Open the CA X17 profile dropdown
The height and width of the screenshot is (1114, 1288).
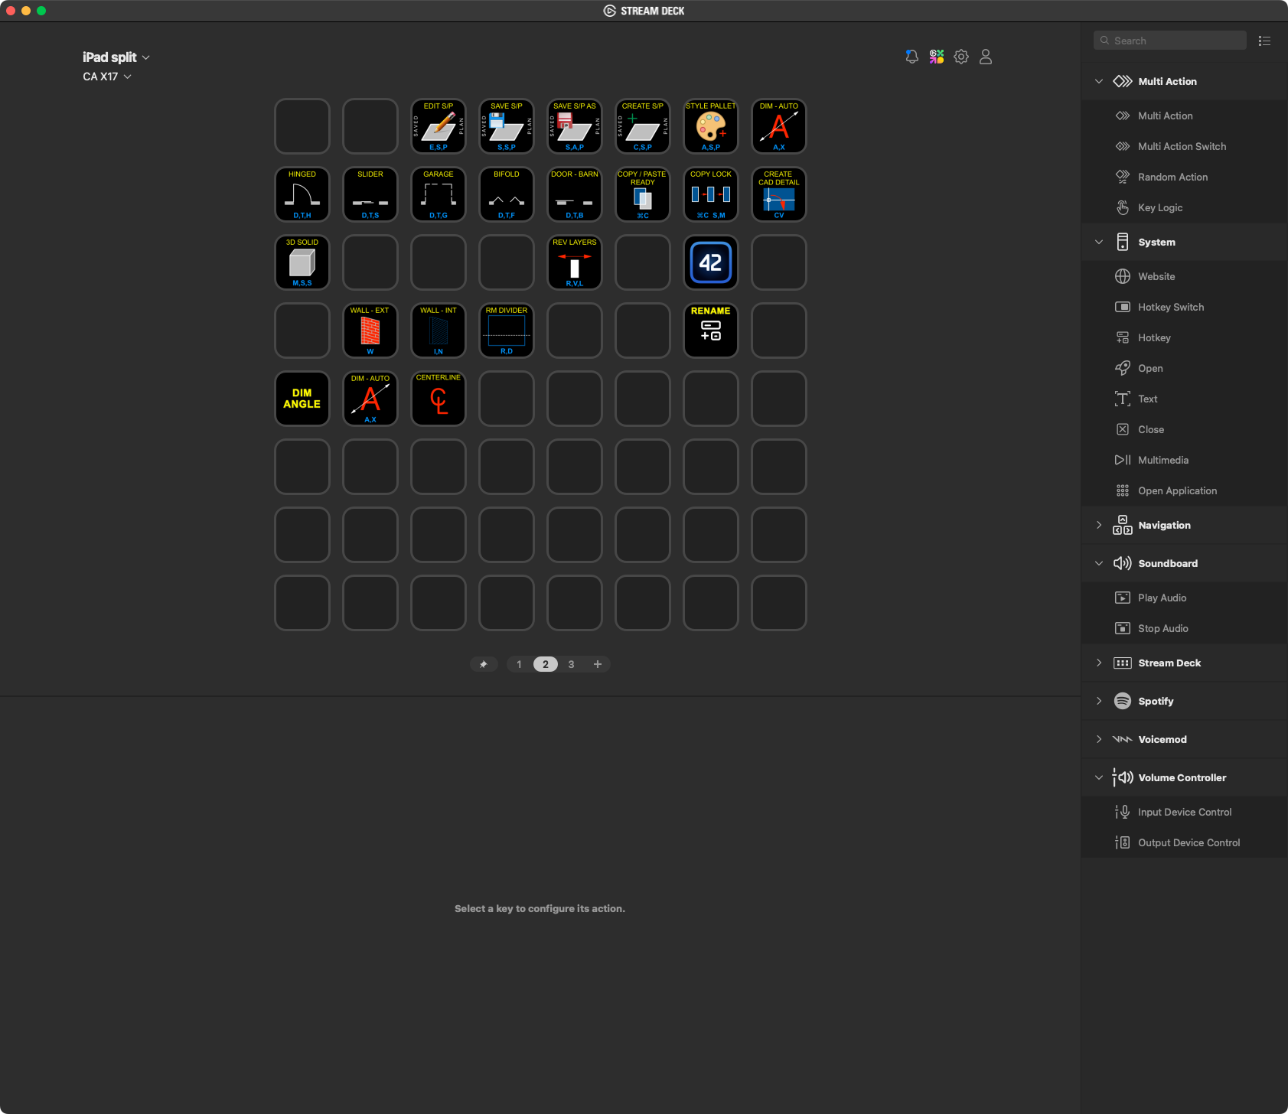click(x=107, y=77)
